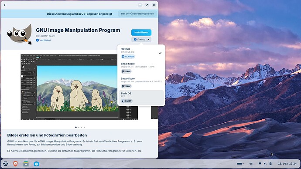Viewport: 301px width, 169px height.
Task: Open the clock showing 16. Dez 13:24
Action: 287,164
